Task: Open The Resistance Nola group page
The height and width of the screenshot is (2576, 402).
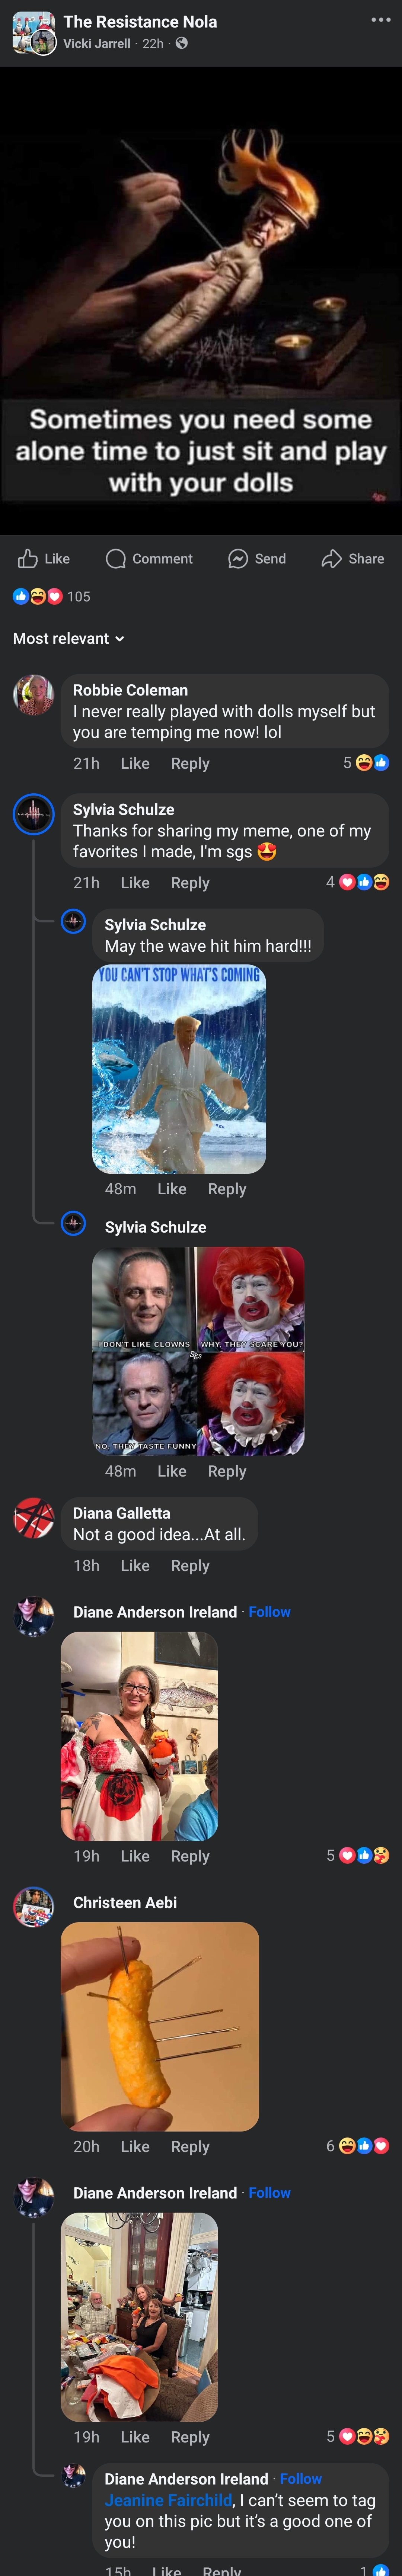Action: pyautogui.click(x=140, y=21)
